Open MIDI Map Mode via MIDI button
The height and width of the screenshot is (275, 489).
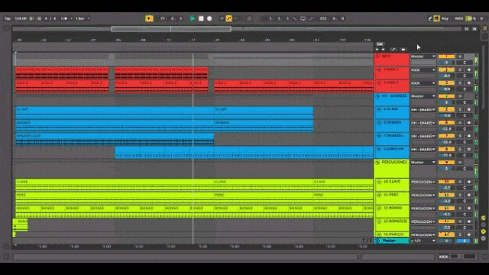458,18
